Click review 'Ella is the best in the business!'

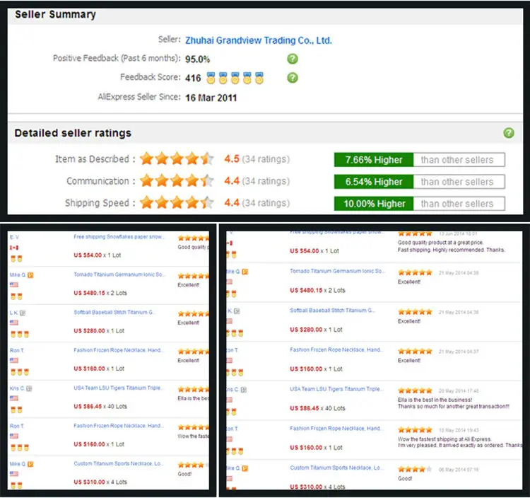point(435,400)
